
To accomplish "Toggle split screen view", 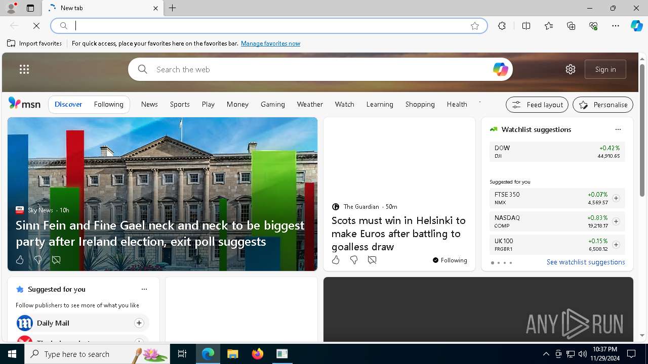I will [526, 26].
